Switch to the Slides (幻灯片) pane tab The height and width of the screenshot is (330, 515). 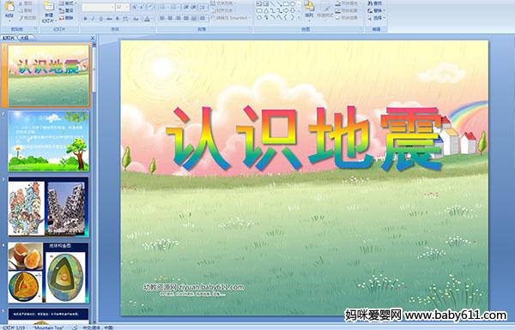tap(9, 38)
